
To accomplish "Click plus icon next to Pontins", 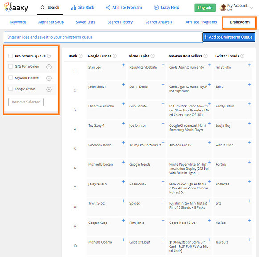I will [x=250, y=162].
